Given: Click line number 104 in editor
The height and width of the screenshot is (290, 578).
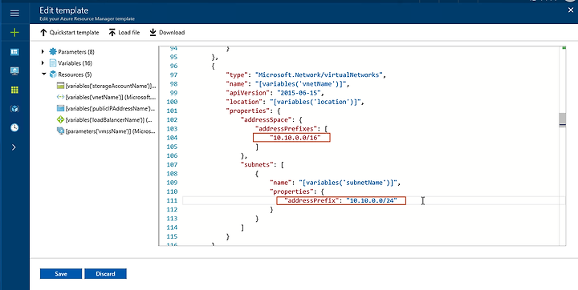Looking at the screenshot, I should (x=173, y=138).
